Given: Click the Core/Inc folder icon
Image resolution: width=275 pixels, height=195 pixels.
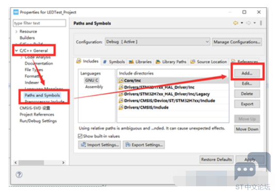Looking at the screenshot, I should [x=121, y=81].
